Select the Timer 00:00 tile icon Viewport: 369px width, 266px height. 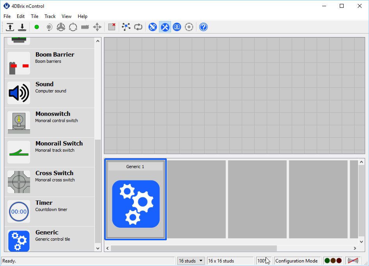[19, 211]
